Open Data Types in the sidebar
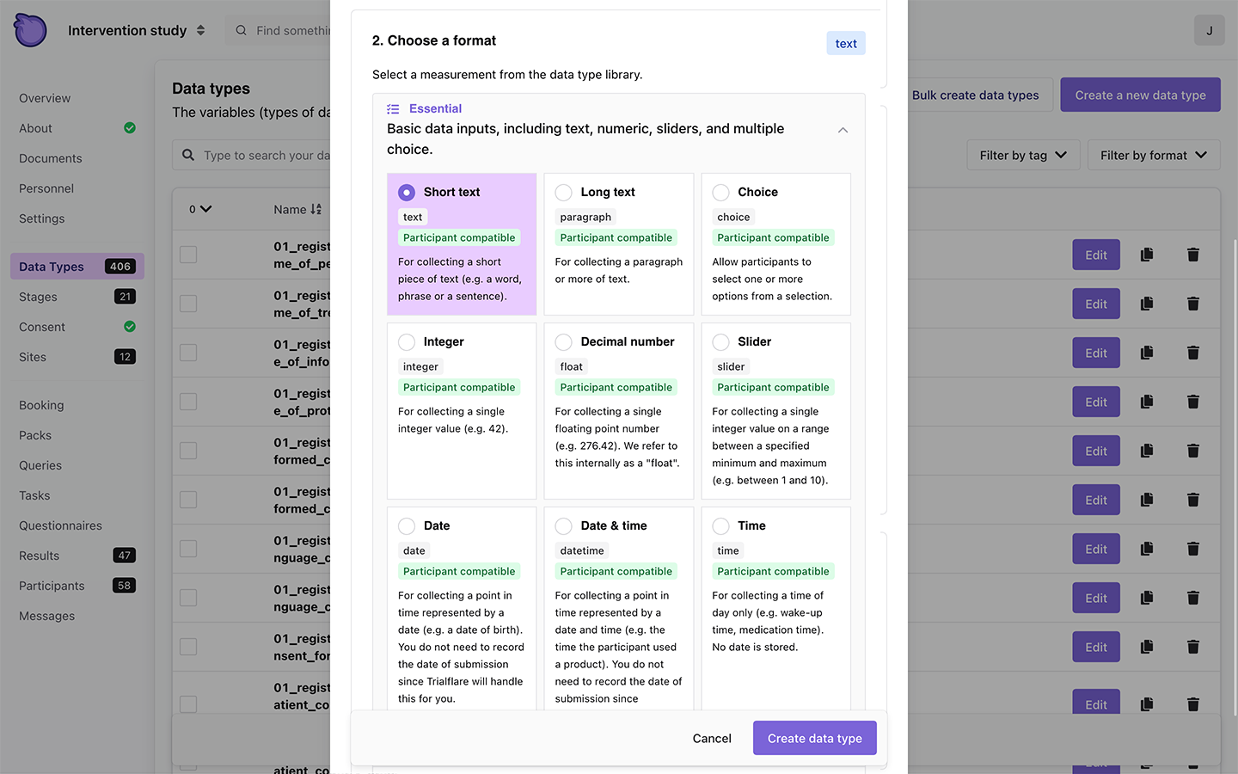Image resolution: width=1238 pixels, height=774 pixels. [x=77, y=267]
